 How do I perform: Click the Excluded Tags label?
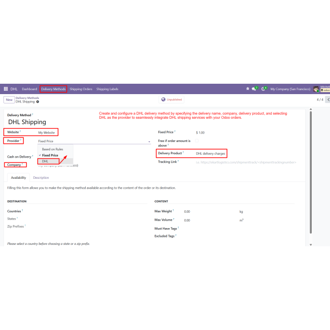pos(165,236)
